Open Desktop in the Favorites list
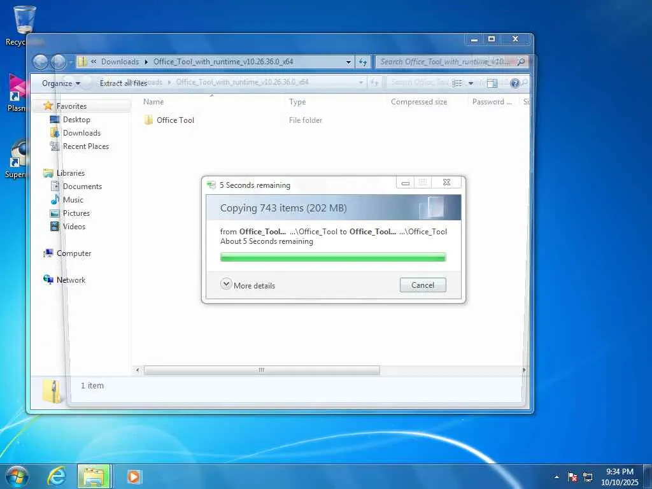The image size is (652, 489). click(76, 119)
